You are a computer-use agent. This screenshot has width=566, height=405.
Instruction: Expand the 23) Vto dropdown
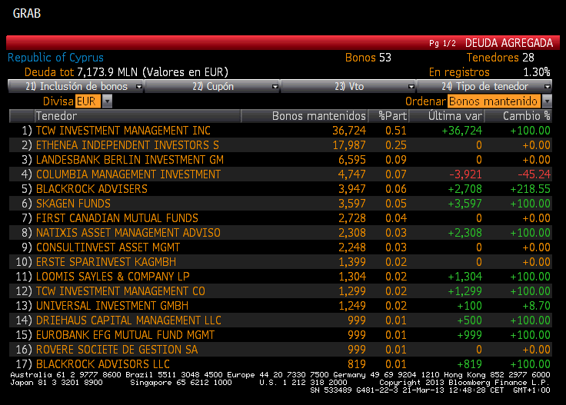tap(348, 87)
